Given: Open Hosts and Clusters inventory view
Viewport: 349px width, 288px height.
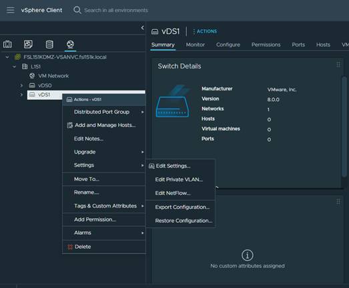Looking at the screenshot, I should (7, 44).
